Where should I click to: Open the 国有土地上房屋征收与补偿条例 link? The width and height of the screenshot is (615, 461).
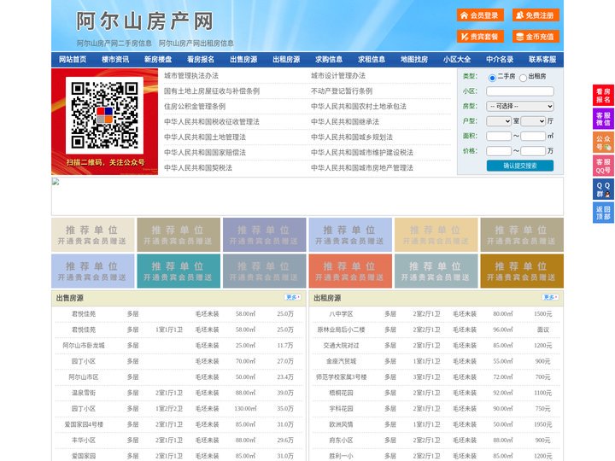click(x=212, y=91)
